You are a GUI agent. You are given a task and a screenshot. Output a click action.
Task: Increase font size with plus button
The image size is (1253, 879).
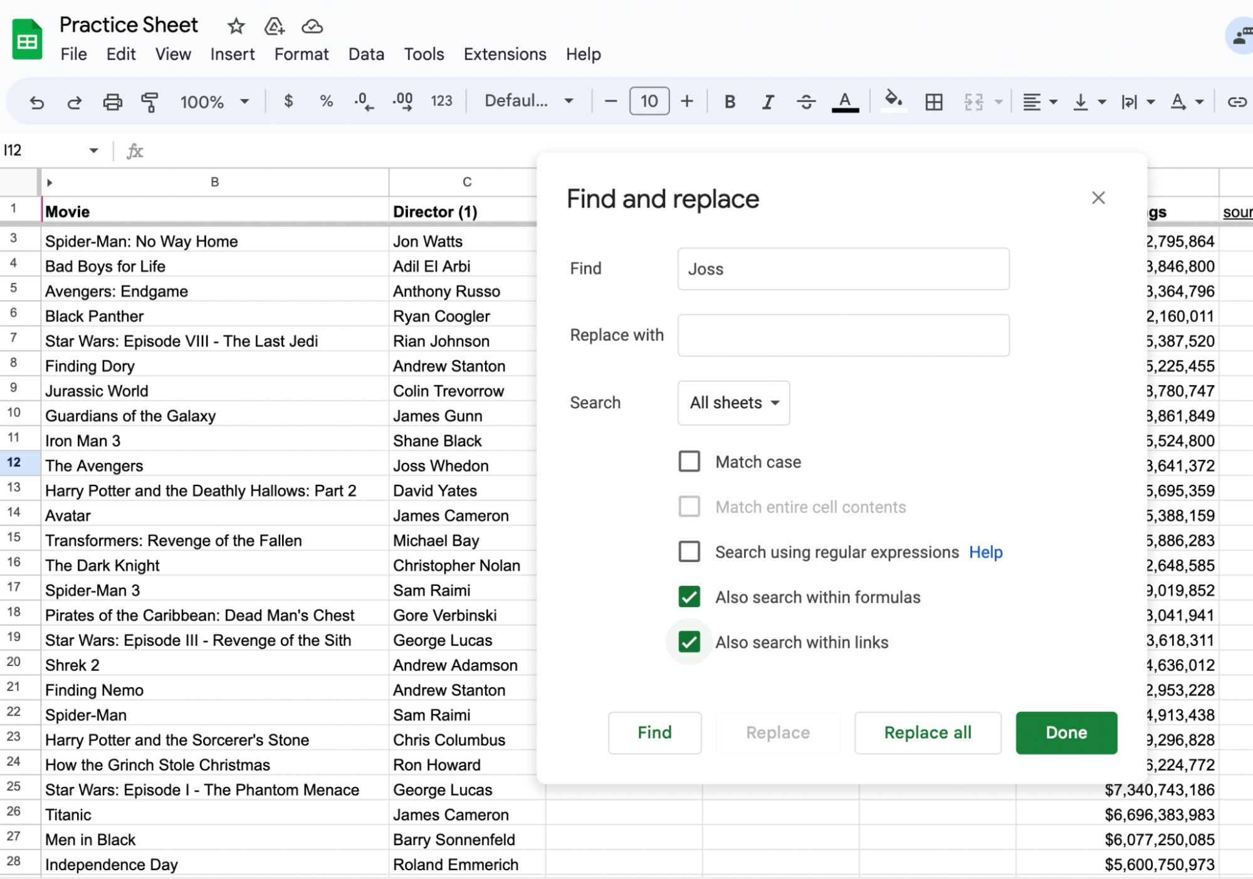click(x=687, y=101)
